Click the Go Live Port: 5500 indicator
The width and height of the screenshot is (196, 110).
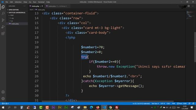[x=182, y=104]
